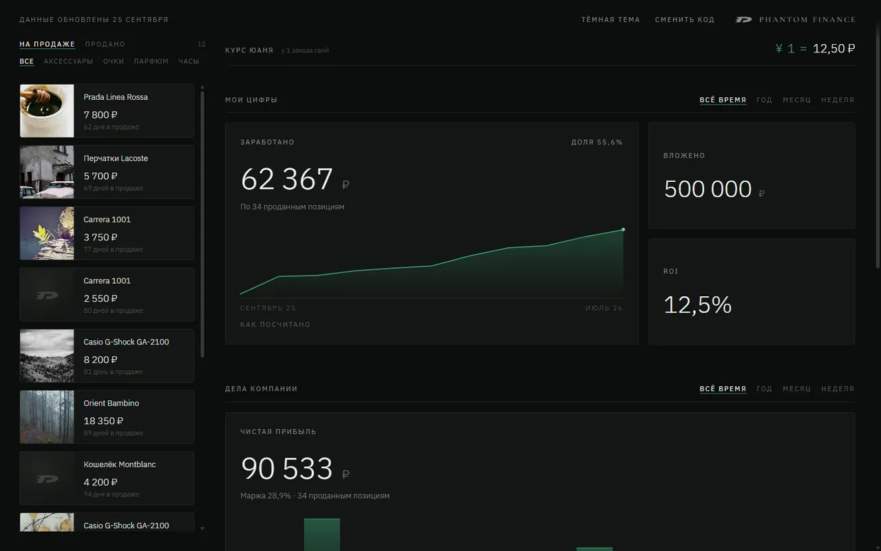Open the Orient Bambino forest thumbnail
The width and height of the screenshot is (881, 551).
47,417
